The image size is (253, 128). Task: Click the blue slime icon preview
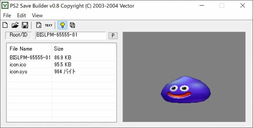click(186, 90)
